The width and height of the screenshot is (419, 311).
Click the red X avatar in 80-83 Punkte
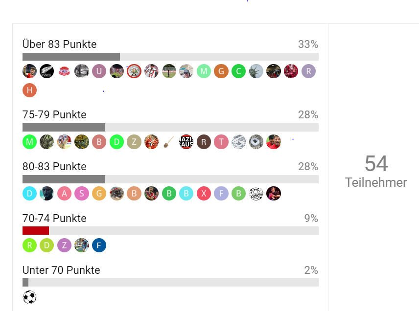point(204,194)
